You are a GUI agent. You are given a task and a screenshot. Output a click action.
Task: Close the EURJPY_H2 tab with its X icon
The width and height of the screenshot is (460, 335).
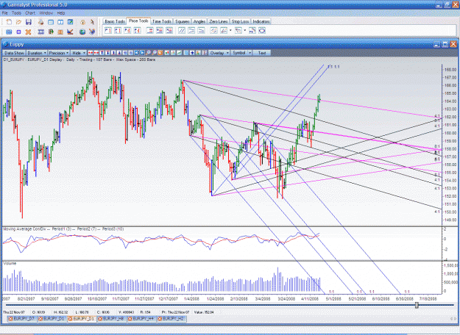point(160,319)
